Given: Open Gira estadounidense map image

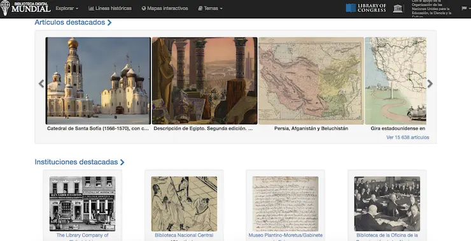Looking at the screenshot, I should pyautogui.click(x=396, y=81).
